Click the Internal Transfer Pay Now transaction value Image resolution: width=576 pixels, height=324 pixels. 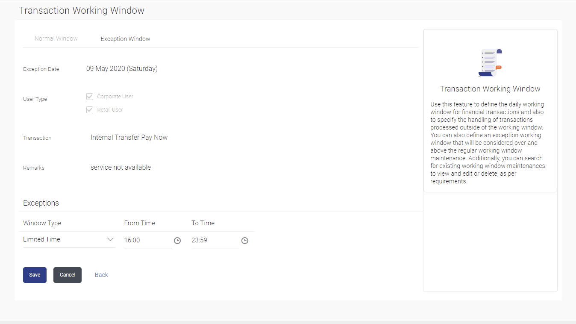pos(129,137)
